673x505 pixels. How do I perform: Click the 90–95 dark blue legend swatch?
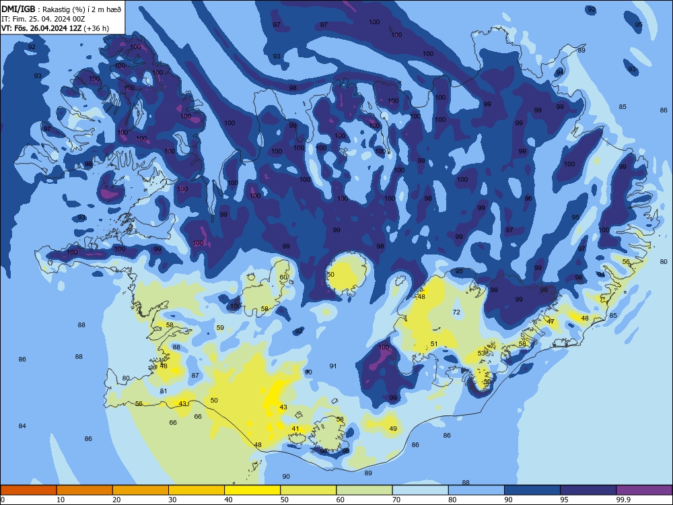532,490
